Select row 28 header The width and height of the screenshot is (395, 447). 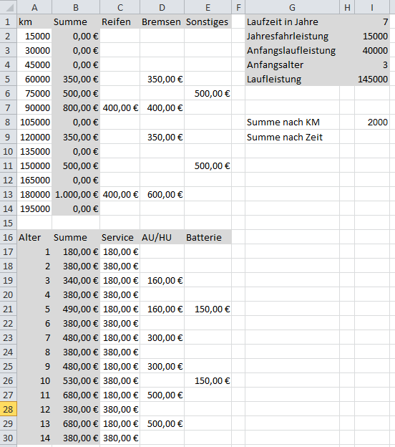pyautogui.click(x=9, y=409)
